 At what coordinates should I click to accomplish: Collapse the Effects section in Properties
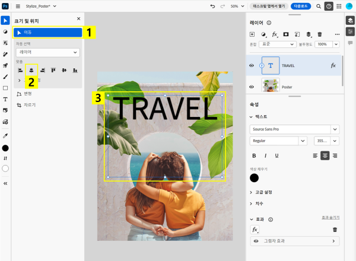(256, 219)
